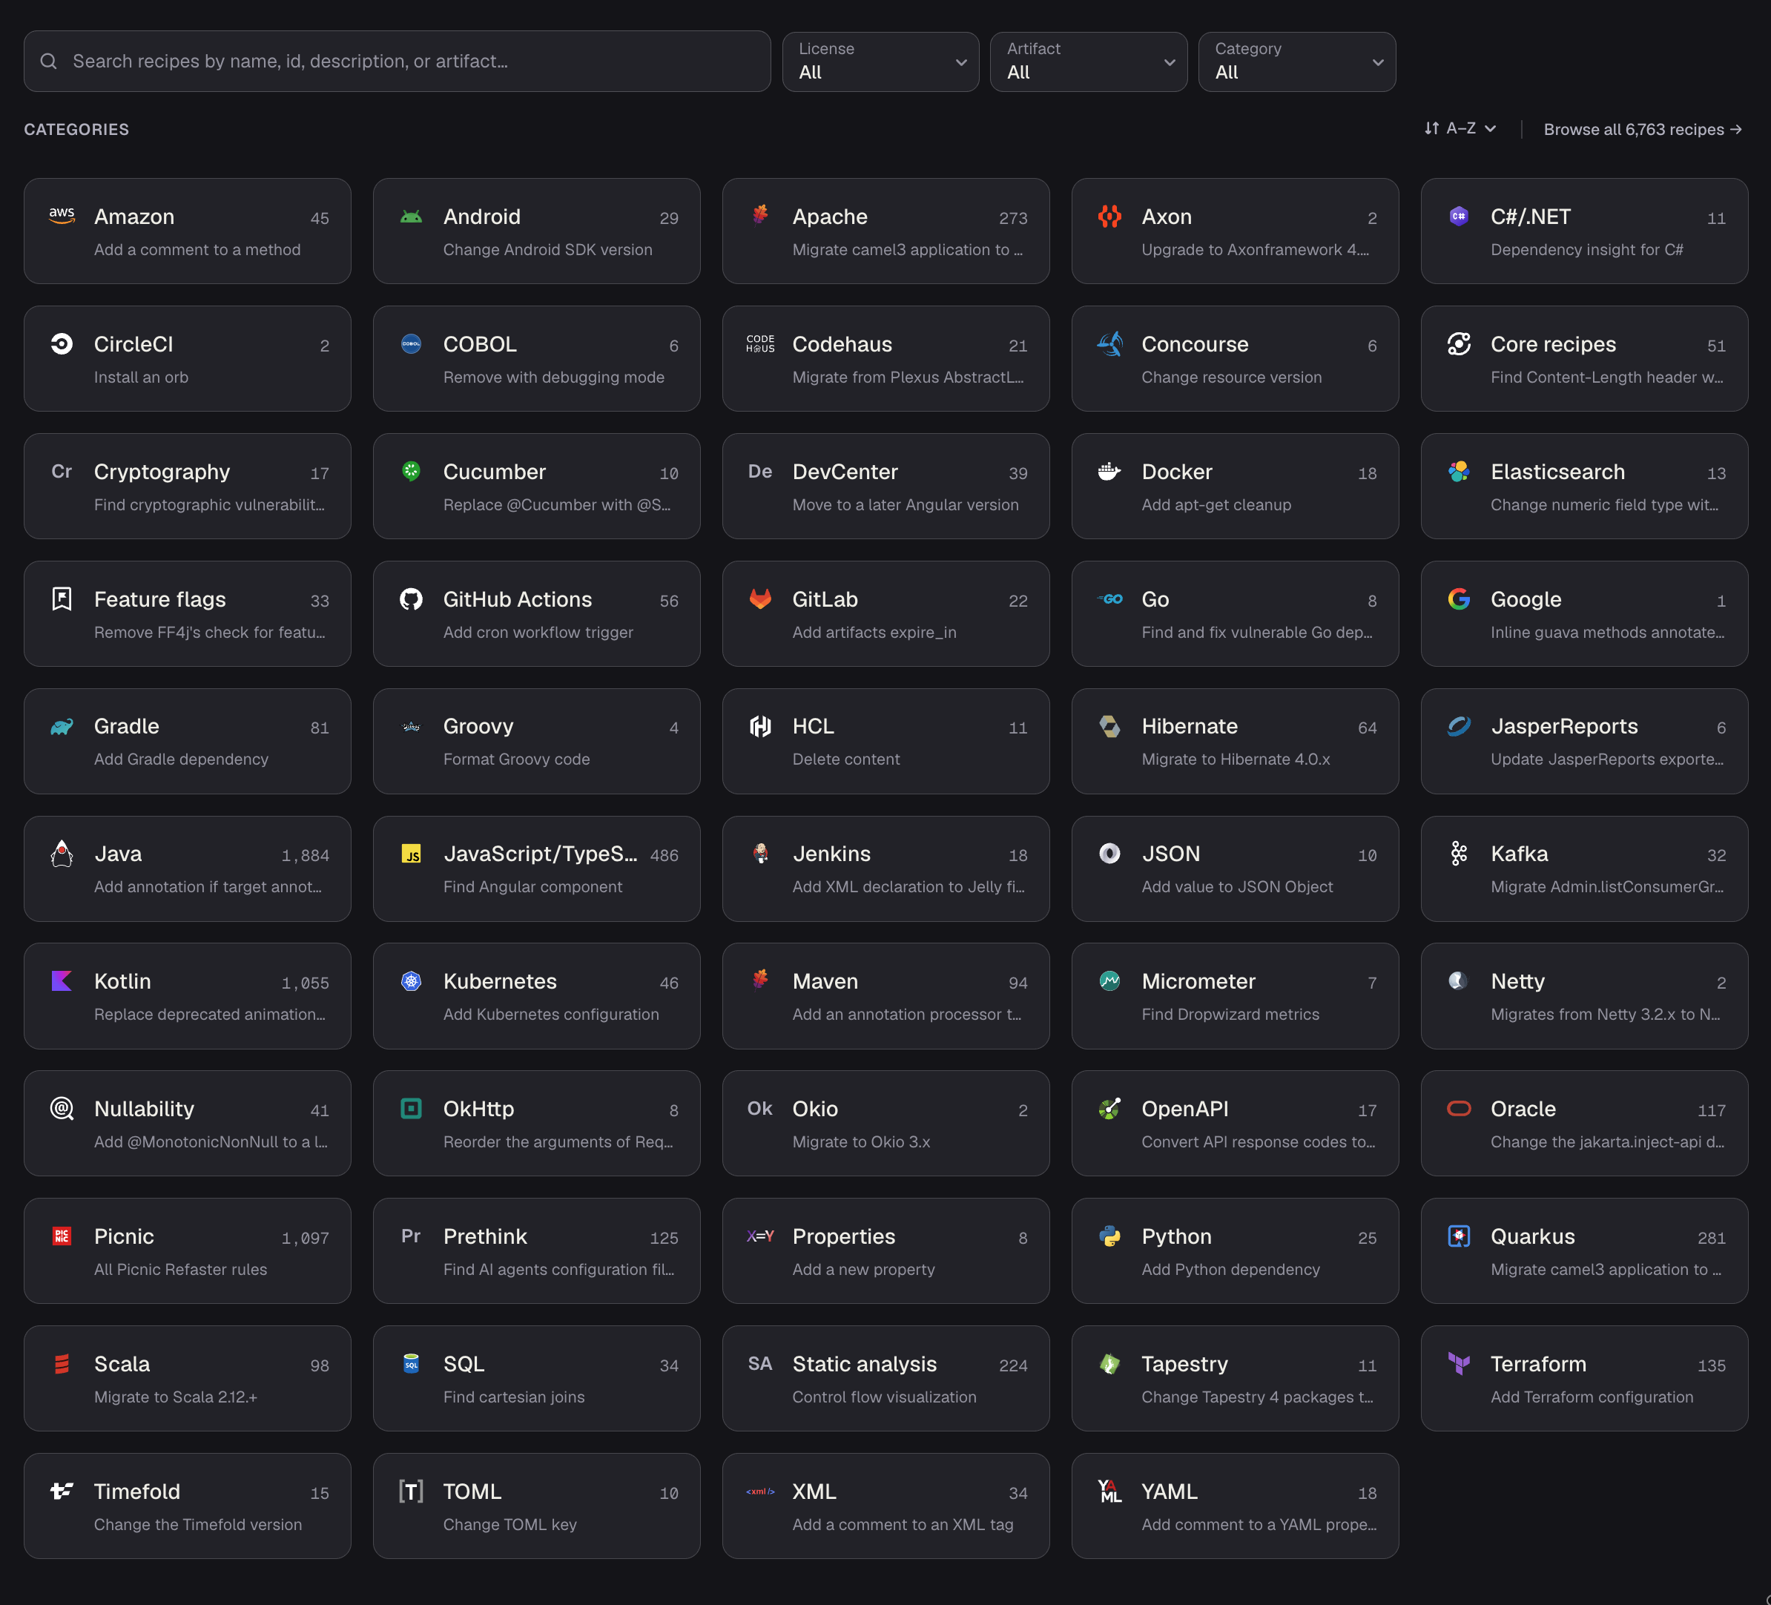Click the Java recipe count 1,884

click(x=305, y=856)
